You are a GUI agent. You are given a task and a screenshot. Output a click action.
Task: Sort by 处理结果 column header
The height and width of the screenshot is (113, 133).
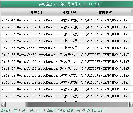tap(70, 13)
